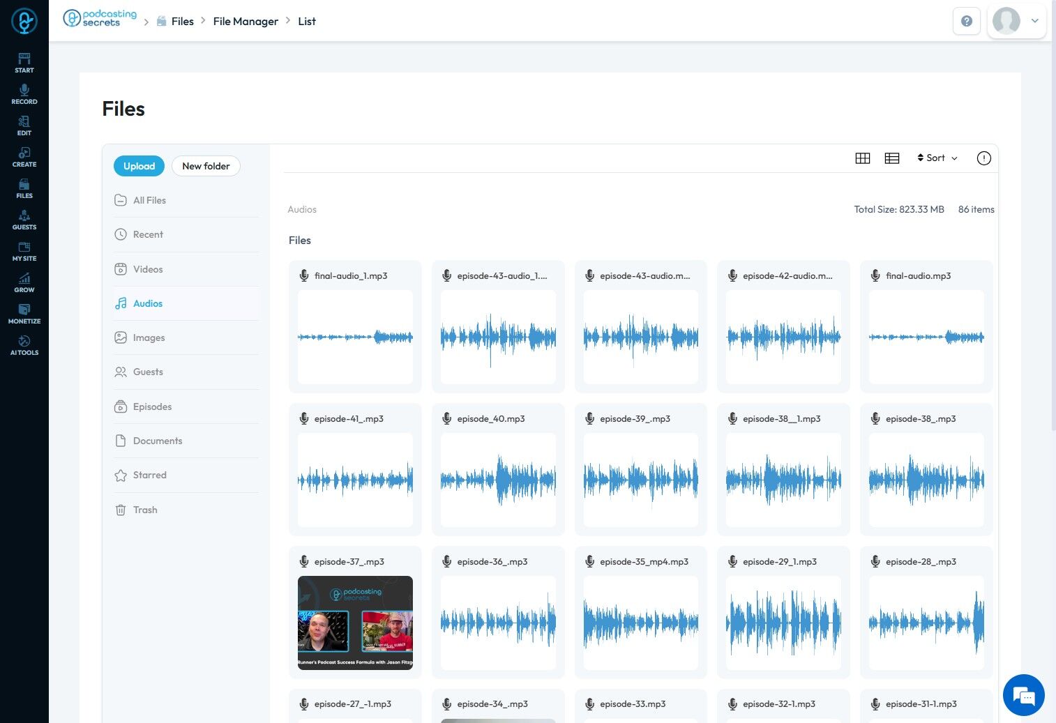Open the episode-37_.mp3 video thumbnail
The width and height of the screenshot is (1056, 723).
pyautogui.click(x=355, y=623)
